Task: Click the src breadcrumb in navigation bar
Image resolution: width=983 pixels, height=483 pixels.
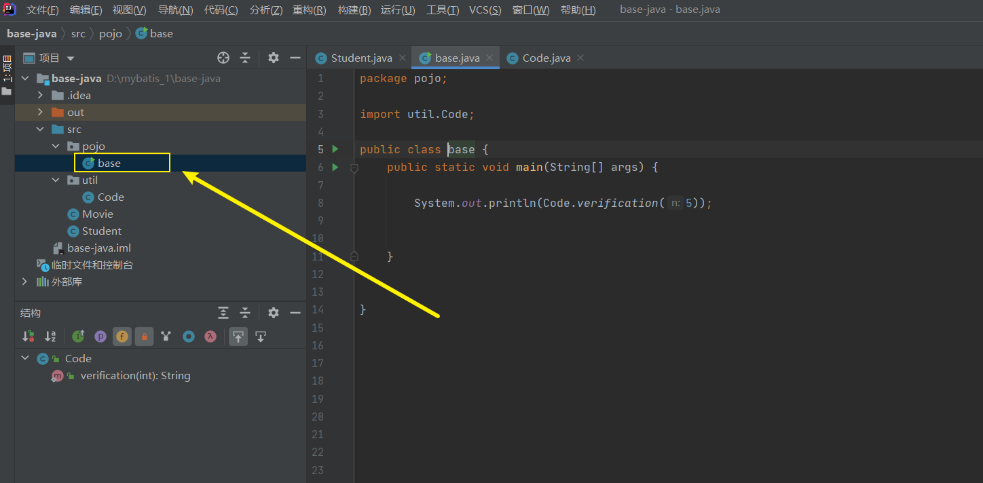Action: click(79, 33)
